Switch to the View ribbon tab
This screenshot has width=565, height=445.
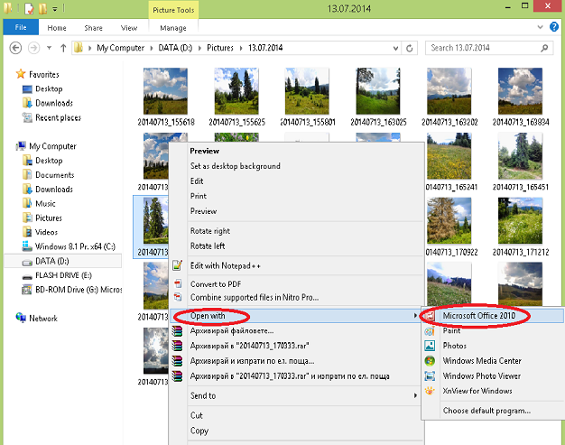click(x=129, y=28)
